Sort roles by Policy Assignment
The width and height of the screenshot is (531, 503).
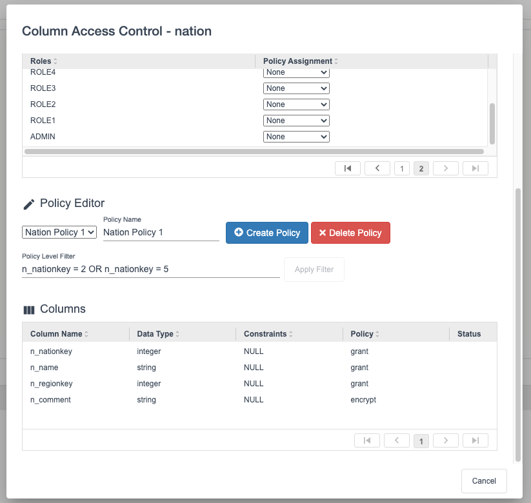[x=299, y=61]
